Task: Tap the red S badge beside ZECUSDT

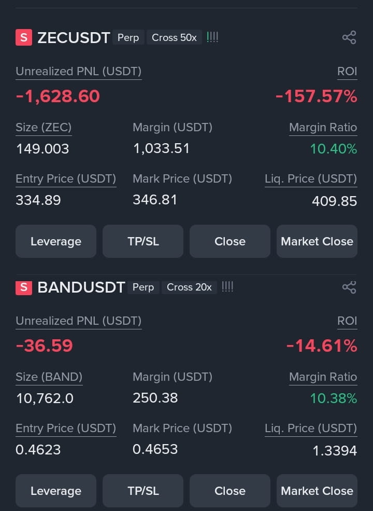Action: [24, 37]
